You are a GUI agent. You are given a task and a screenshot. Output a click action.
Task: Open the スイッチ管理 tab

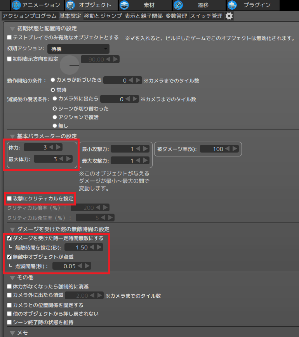[x=206, y=16]
